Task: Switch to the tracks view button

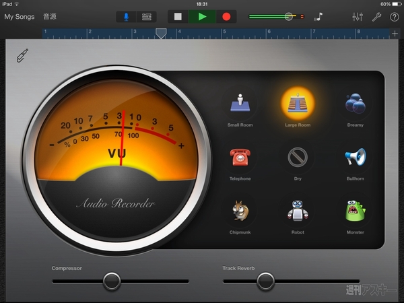Action: [147, 16]
